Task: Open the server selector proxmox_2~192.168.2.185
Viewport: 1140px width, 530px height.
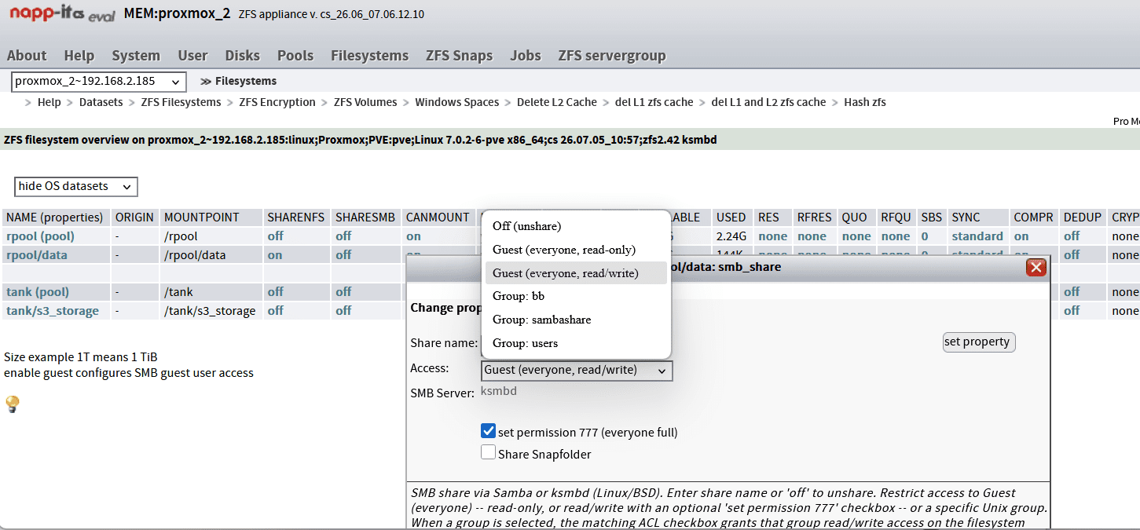Action: (99, 81)
